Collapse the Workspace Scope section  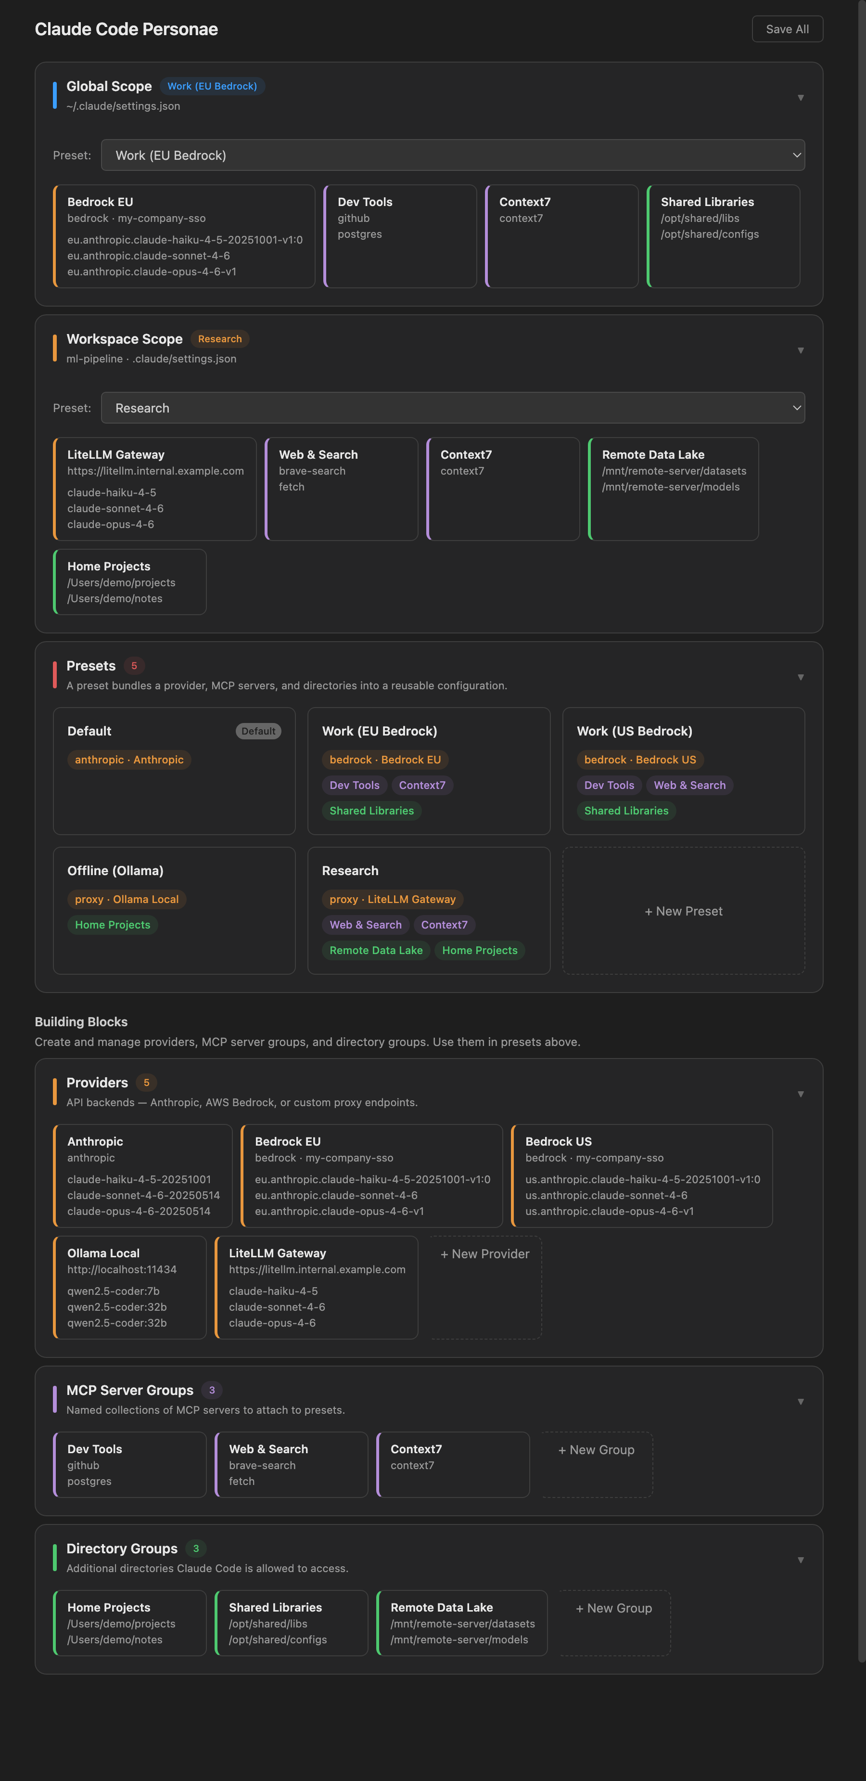801,350
